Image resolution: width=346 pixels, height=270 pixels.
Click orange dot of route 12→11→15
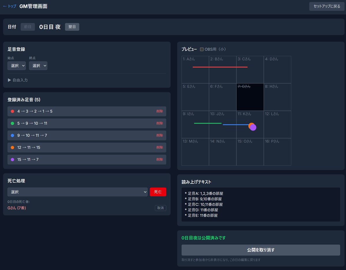pos(12,147)
